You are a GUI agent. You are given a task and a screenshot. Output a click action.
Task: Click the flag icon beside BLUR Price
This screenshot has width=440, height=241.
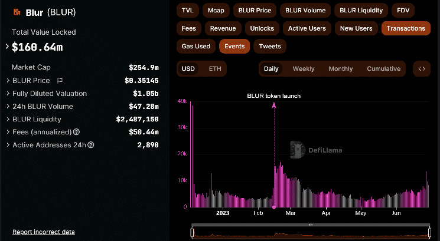60,81
